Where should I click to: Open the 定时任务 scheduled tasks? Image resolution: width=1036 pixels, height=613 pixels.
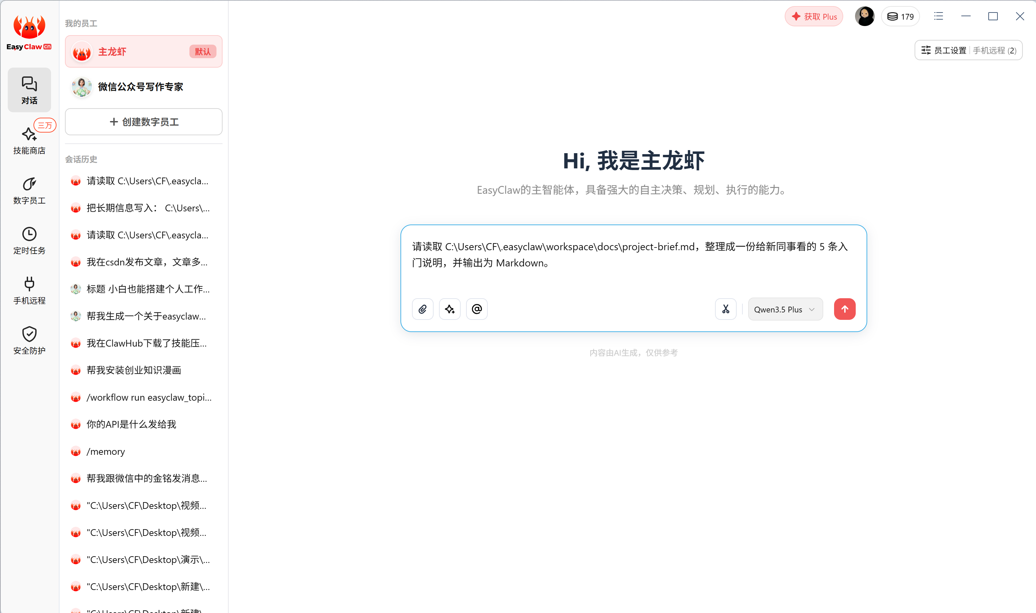29,240
